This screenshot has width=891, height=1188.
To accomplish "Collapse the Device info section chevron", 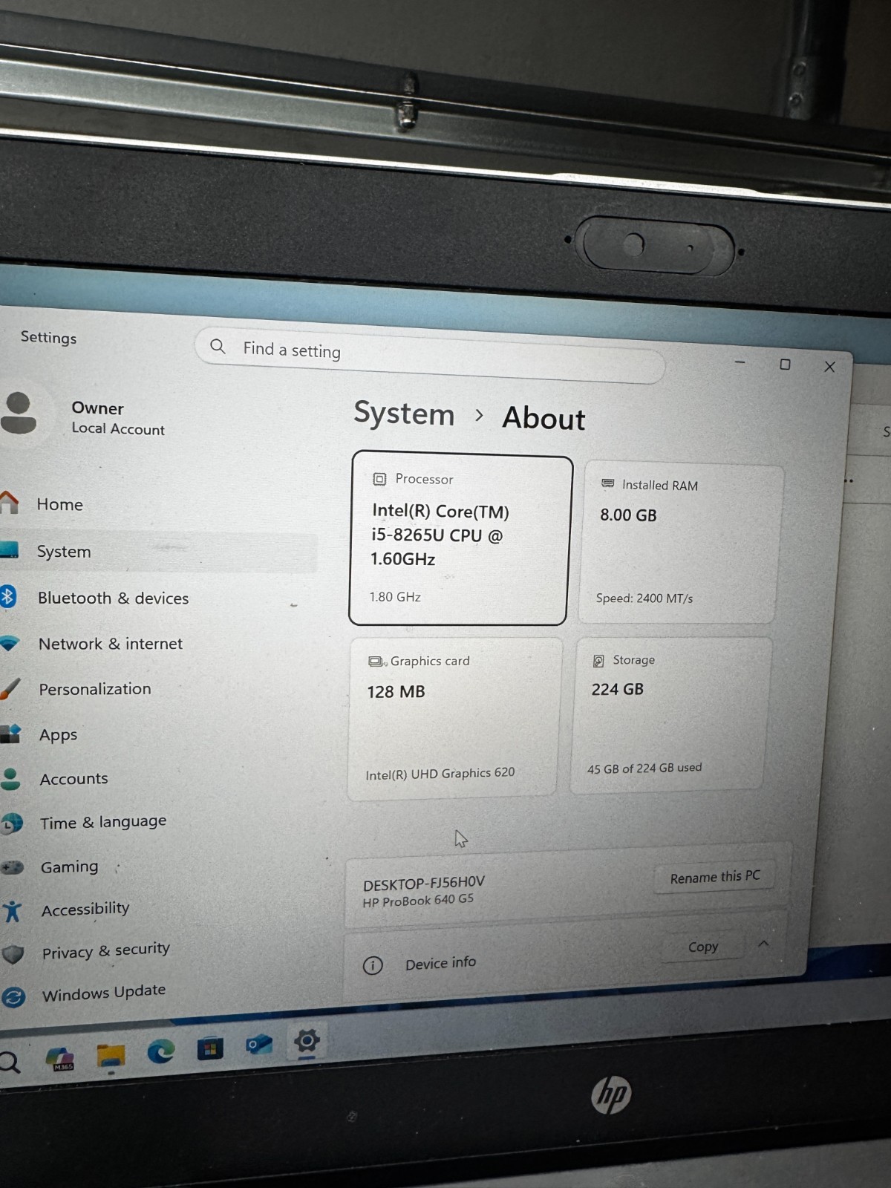I will point(763,944).
